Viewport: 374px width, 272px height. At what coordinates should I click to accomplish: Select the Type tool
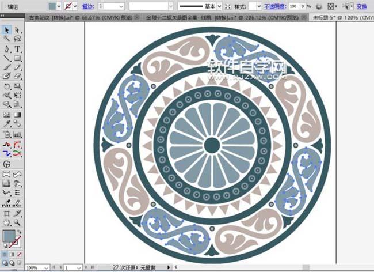pos(17,48)
